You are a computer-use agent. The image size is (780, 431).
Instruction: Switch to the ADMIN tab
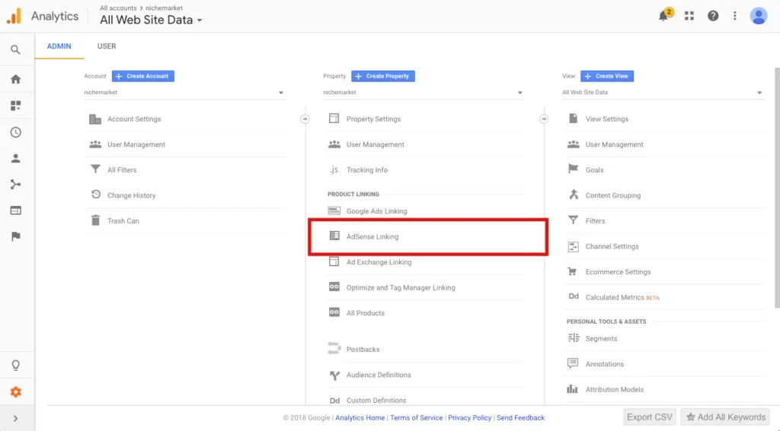[x=59, y=46]
